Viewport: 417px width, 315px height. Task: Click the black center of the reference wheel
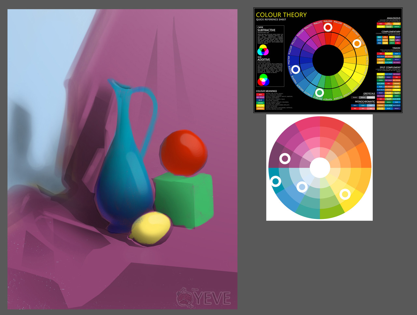[328, 60]
